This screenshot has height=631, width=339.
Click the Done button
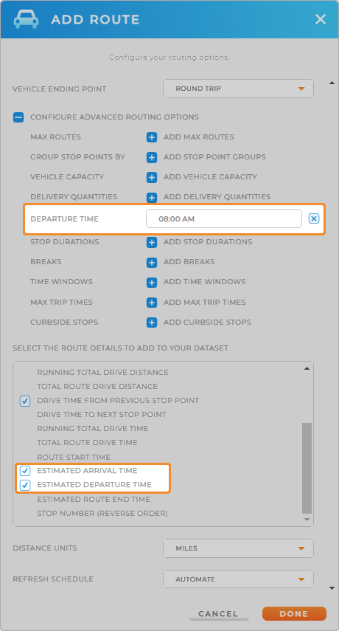pos(294,614)
